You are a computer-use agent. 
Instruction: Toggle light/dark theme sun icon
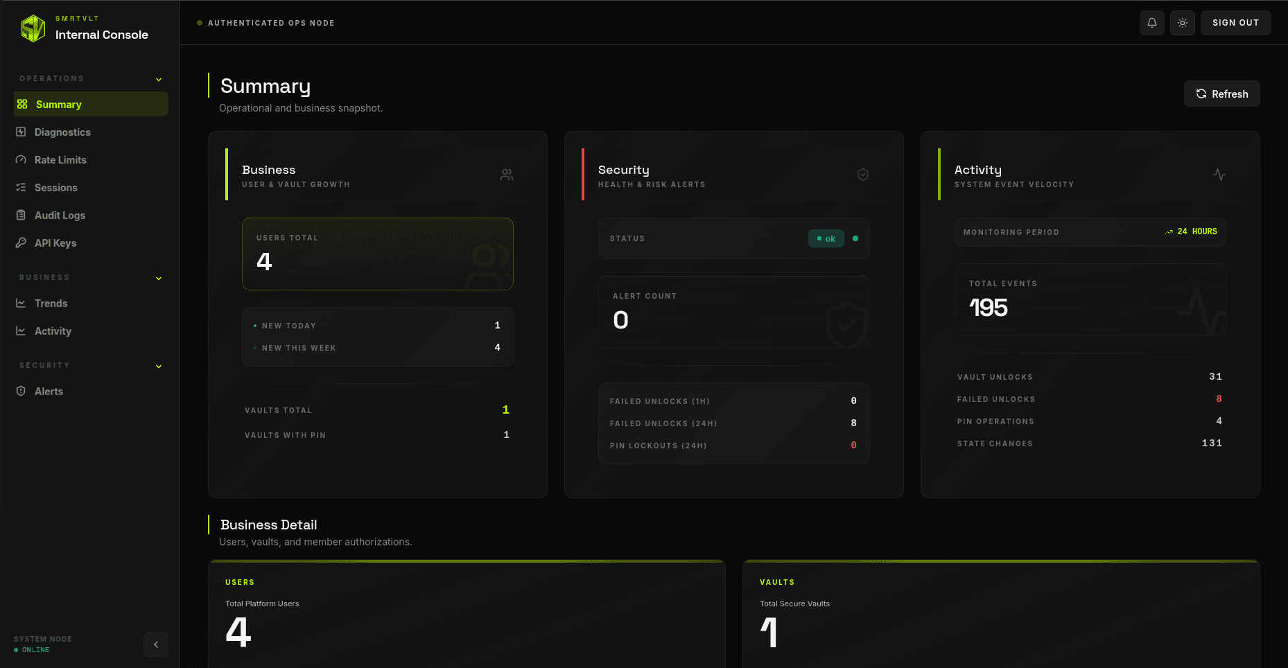click(x=1182, y=23)
